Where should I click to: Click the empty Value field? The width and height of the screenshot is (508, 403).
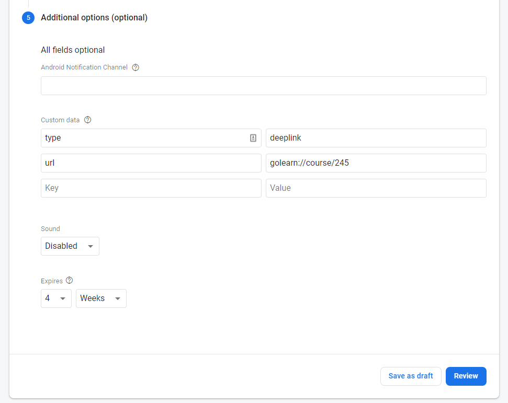pos(376,188)
